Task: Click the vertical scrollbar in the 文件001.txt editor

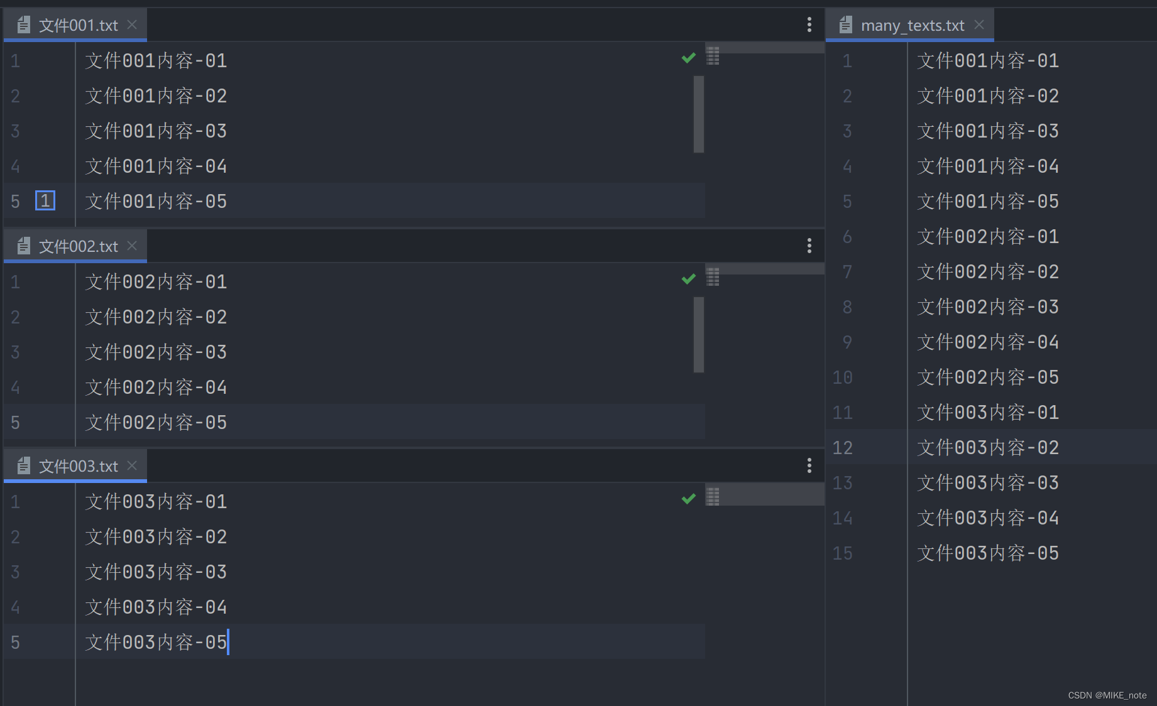Action: 699,114
